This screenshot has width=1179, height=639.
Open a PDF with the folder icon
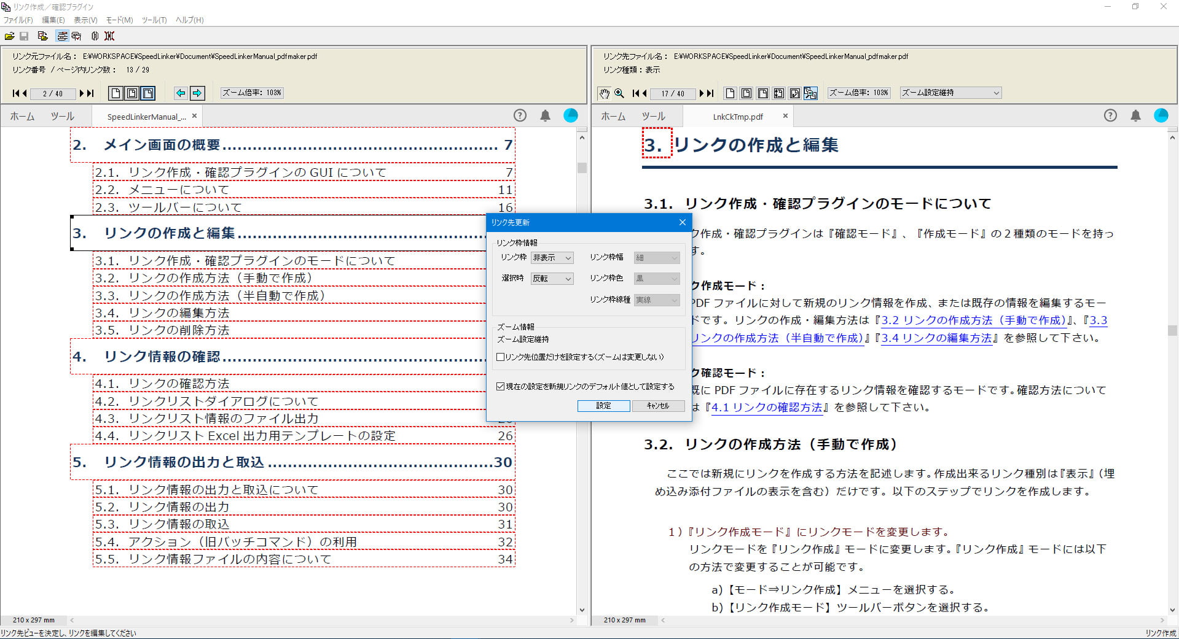tap(9, 36)
